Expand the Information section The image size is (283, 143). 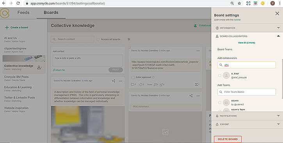pyautogui.click(x=247, y=28)
